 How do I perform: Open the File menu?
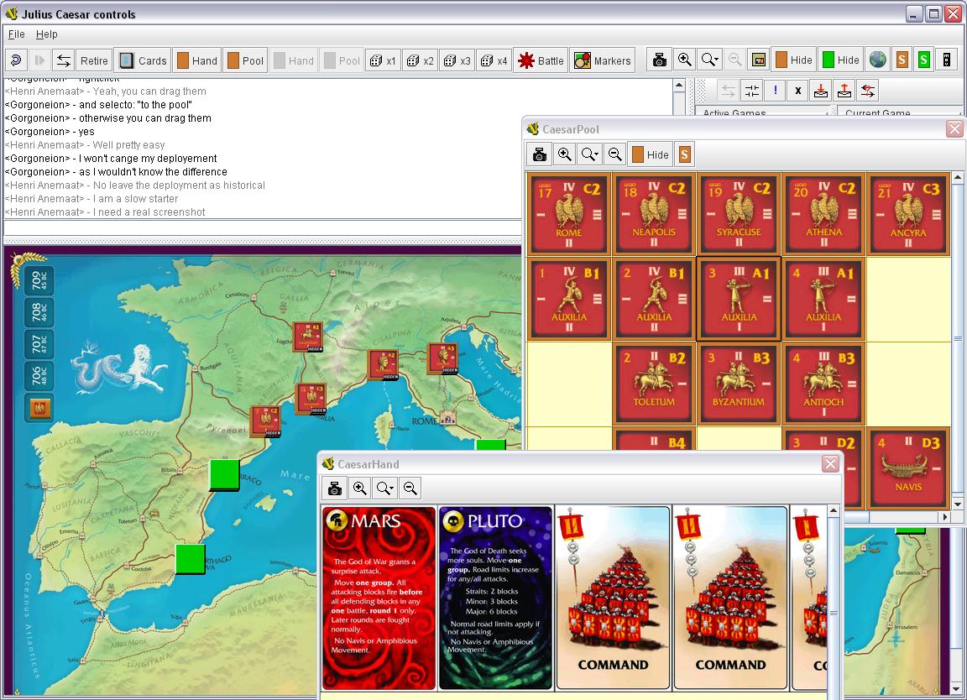[x=17, y=34]
